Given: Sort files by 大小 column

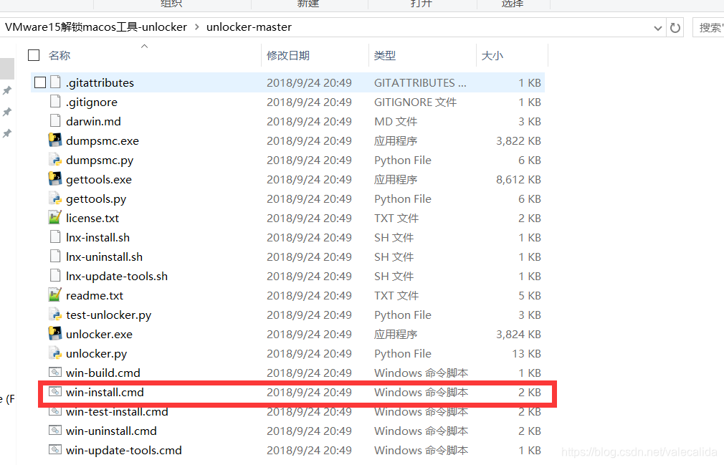Looking at the screenshot, I should click(492, 55).
